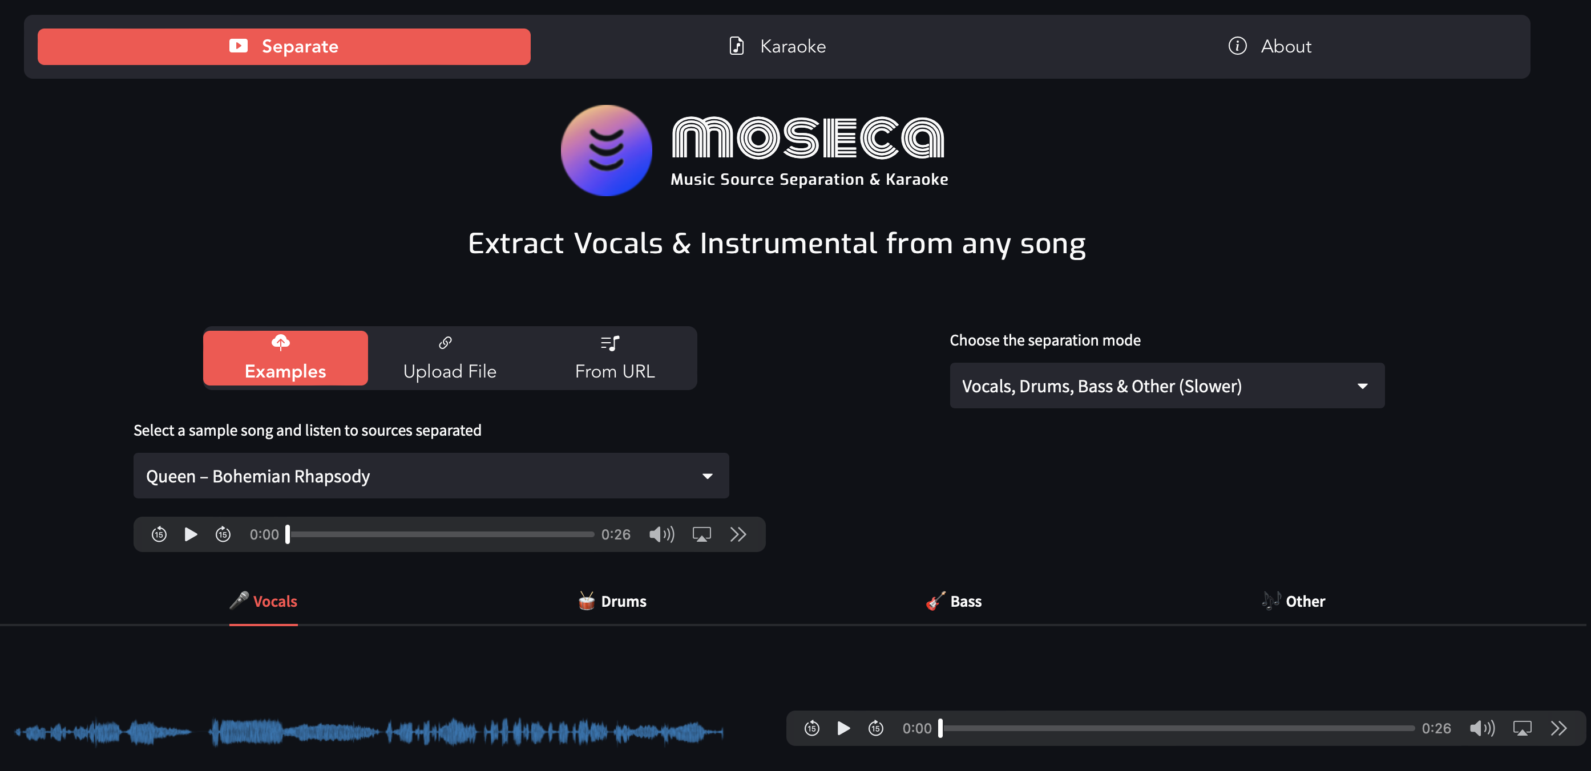Click the volume icon on the sample player
The height and width of the screenshot is (771, 1591).
pos(661,534)
